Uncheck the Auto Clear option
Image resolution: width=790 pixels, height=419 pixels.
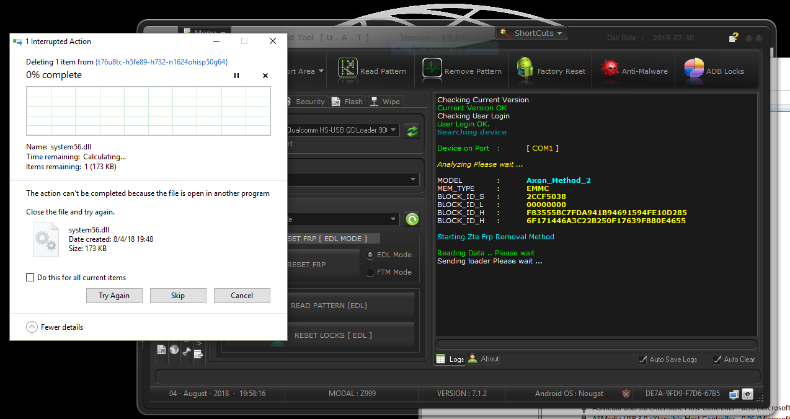(x=717, y=359)
